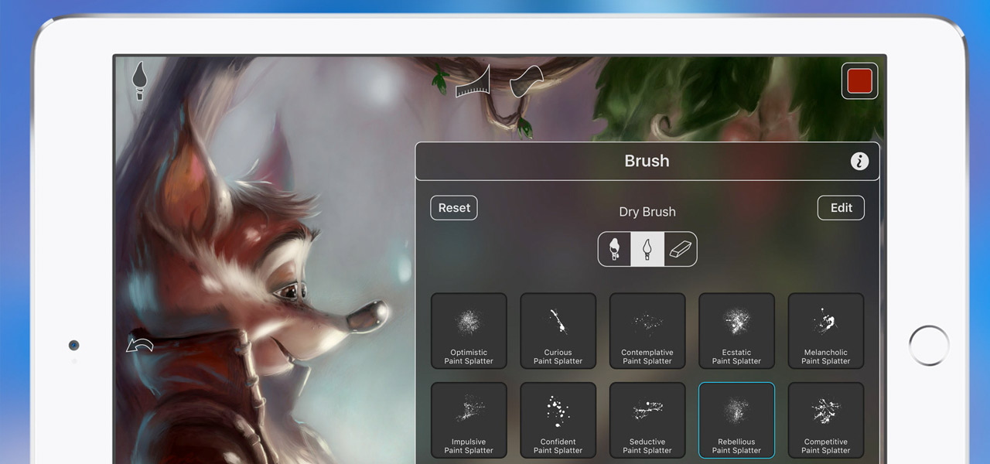Open the red color swatch picker
This screenshot has width=990, height=464.
(859, 81)
